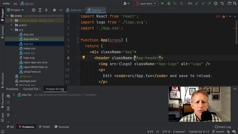238x134 pixels.
Task: Collapse all problems in the Problems panel
Action: point(8,115)
